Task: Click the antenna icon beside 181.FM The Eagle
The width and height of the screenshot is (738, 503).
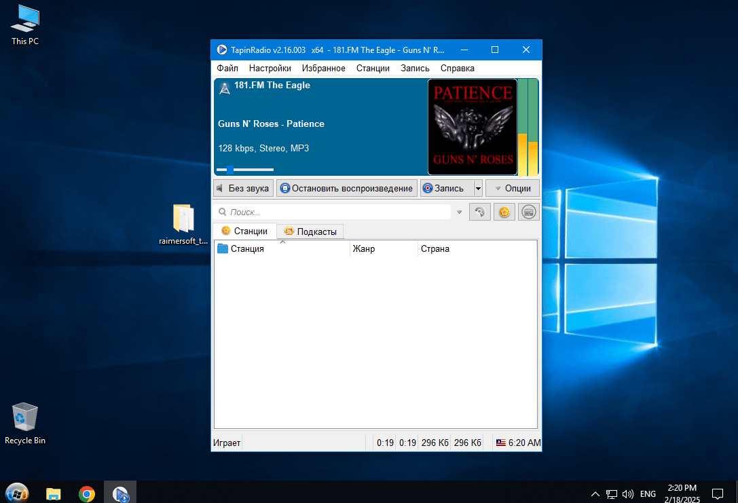Action: [225, 88]
